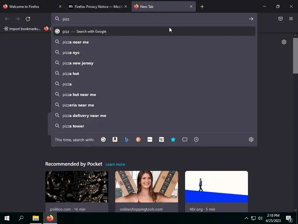This screenshot has width=298, height=224.
Task: Go back with the back arrow
Action: point(7,19)
